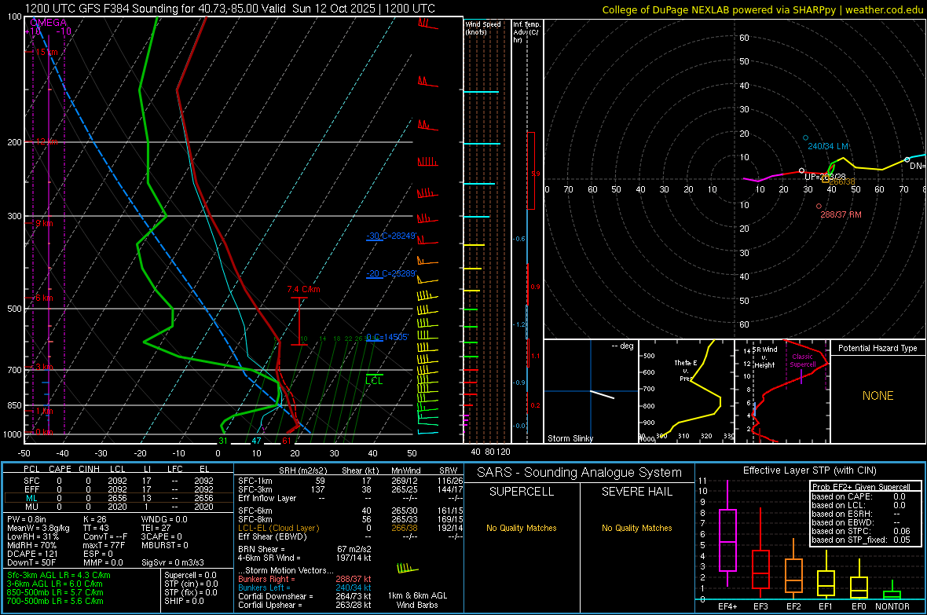Select the green LCL marker on the Skew-T

tap(374, 380)
